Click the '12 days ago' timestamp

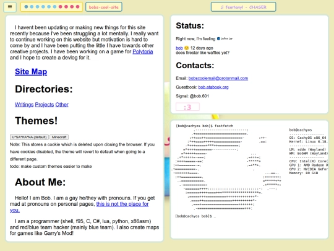click(202, 48)
